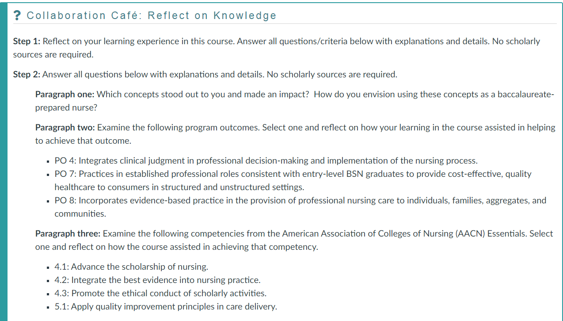Select the Paragraph one bold label
The height and width of the screenshot is (321, 563).
point(65,94)
